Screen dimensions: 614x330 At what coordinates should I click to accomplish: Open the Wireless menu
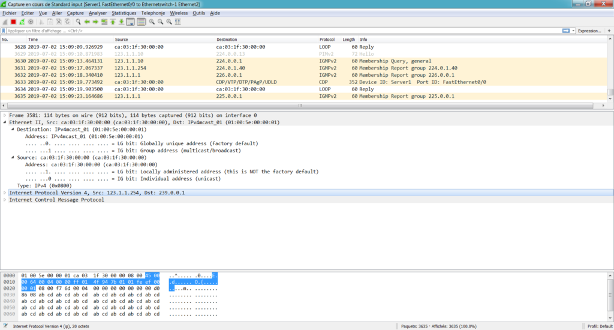179,13
